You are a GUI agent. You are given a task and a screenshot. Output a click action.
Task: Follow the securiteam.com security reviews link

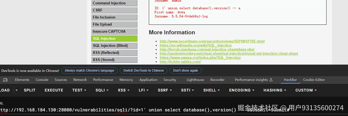tap(212, 41)
